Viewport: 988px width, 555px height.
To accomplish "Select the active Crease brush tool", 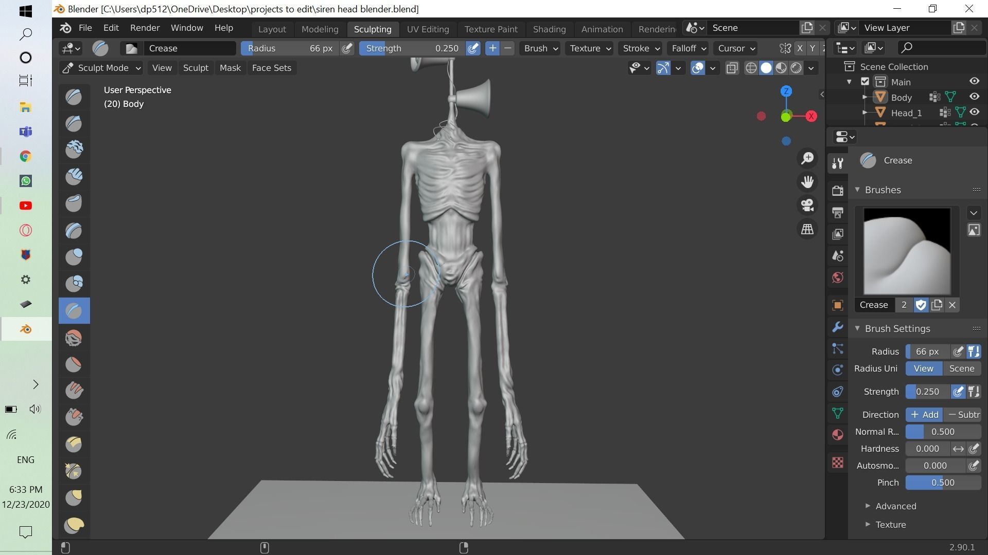I will (74, 310).
